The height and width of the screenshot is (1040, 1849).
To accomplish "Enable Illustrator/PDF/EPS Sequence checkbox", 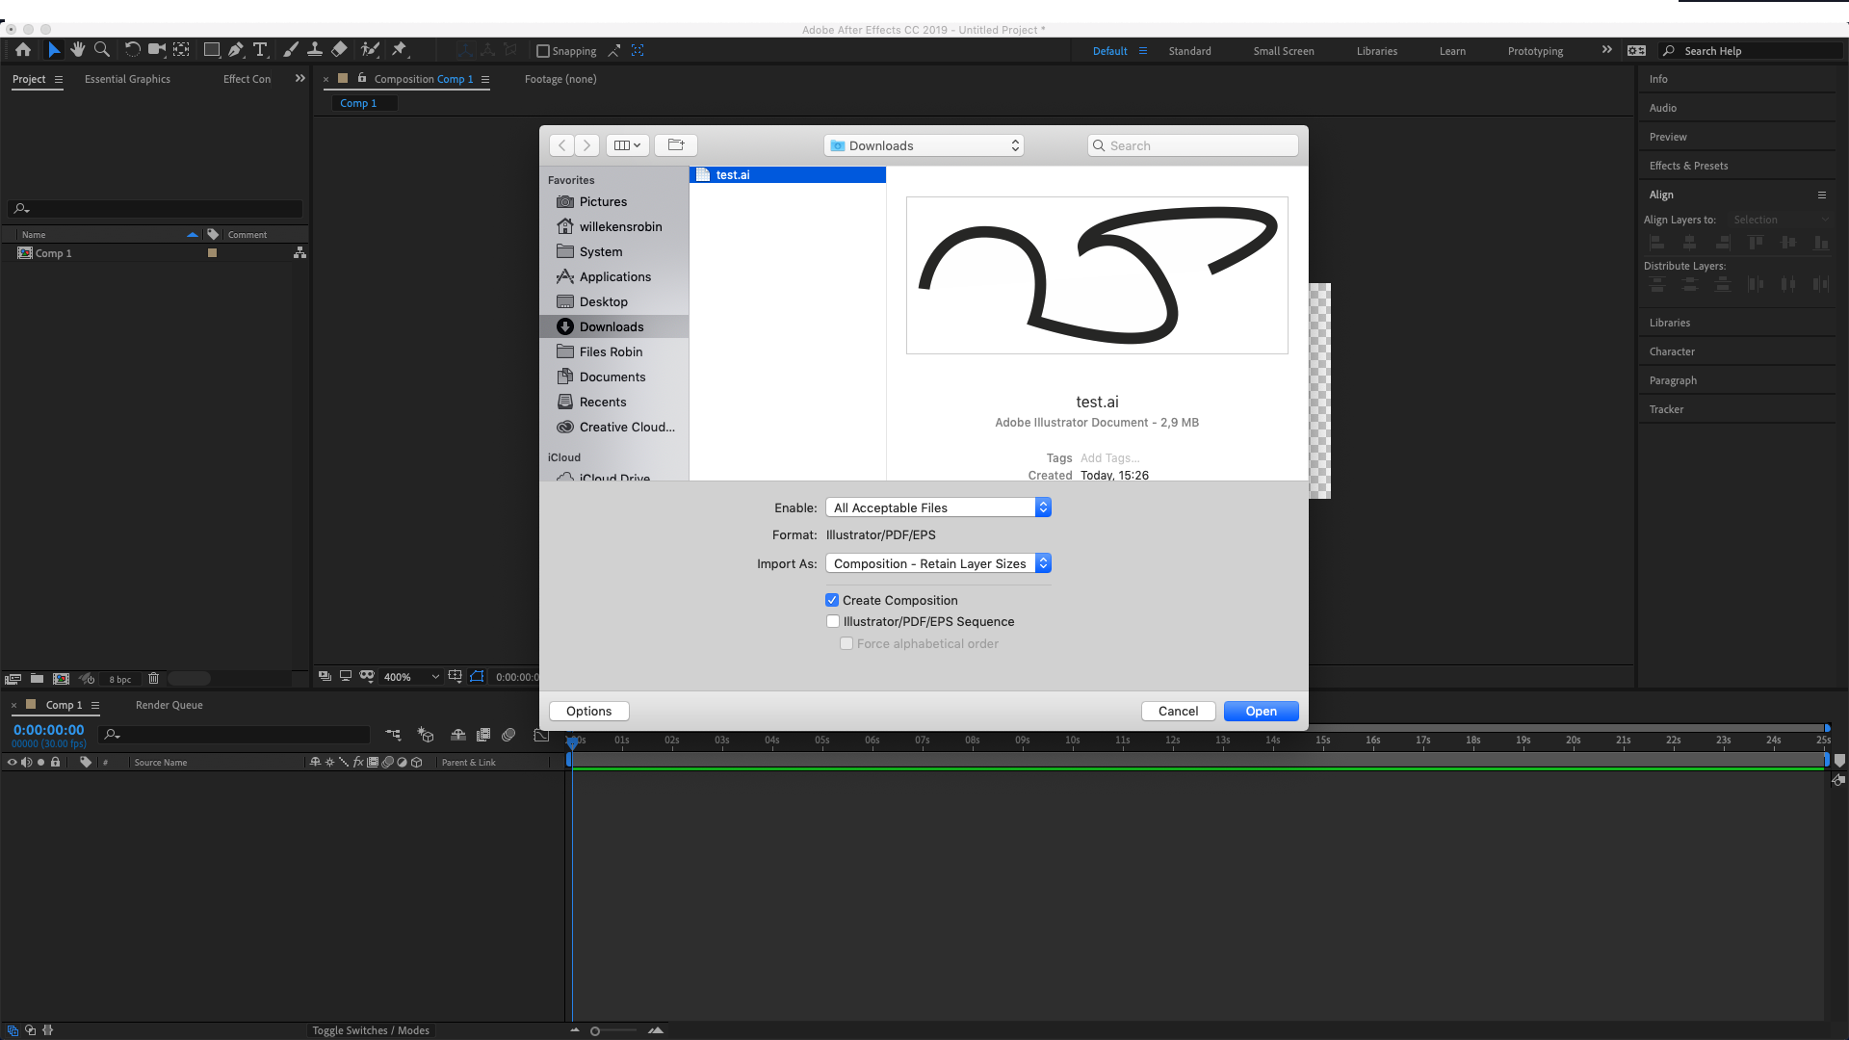I will click(833, 621).
